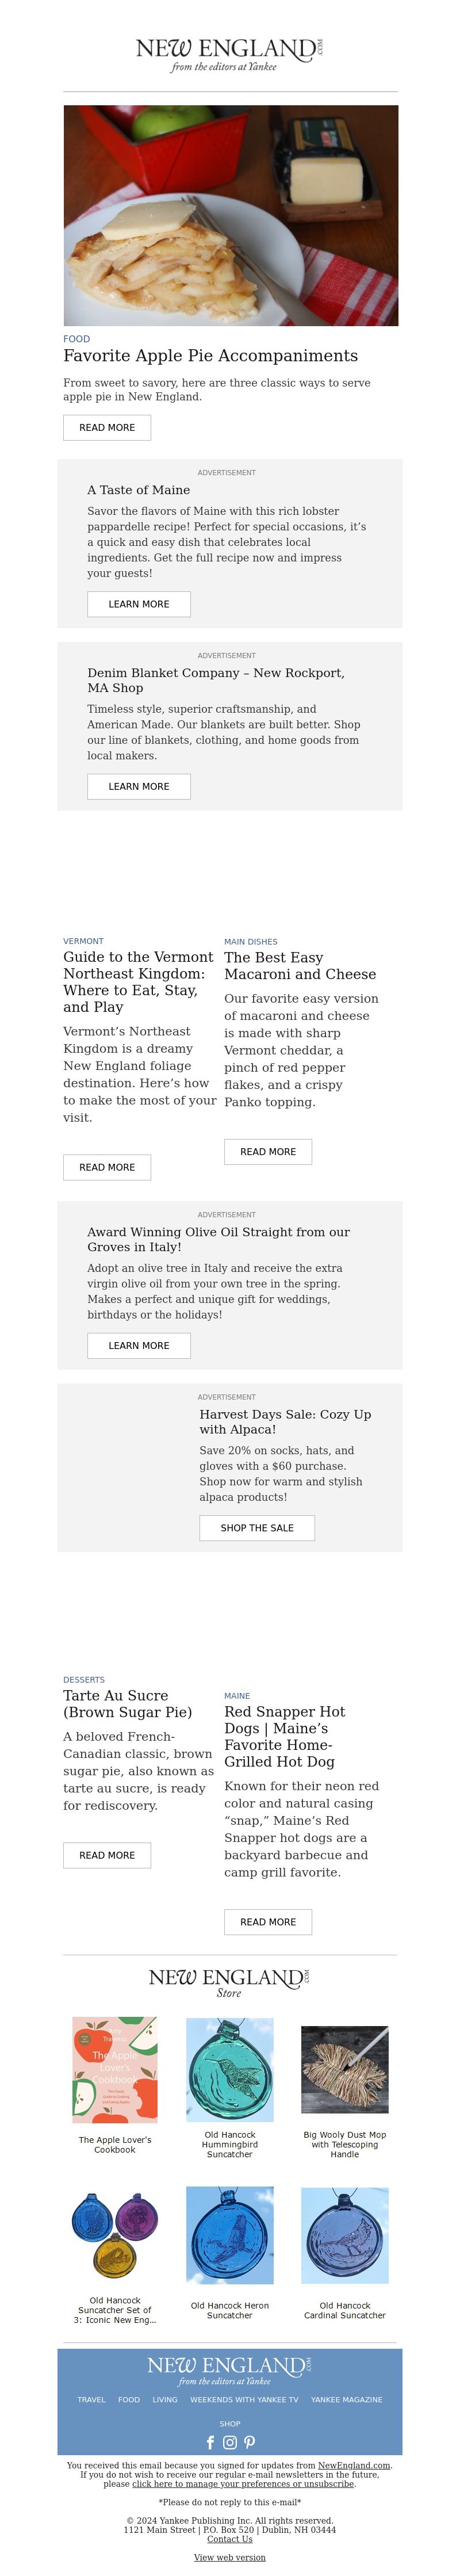Select Big Wooly Dust Mop product image
The height and width of the screenshot is (2576, 460).
[x=345, y=2069]
